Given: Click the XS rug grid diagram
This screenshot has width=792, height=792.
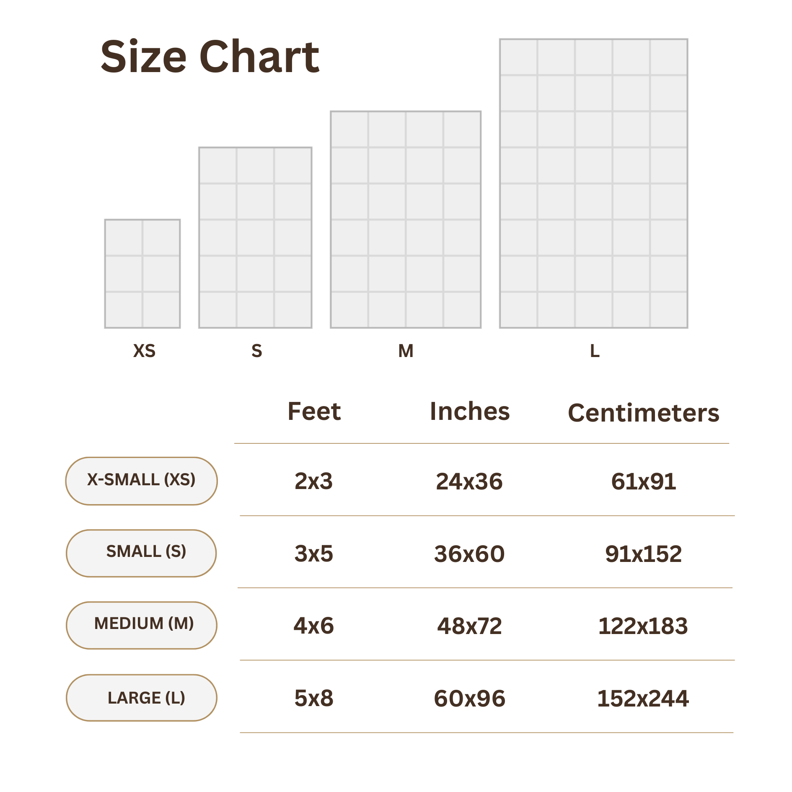Looking at the screenshot, I should pyautogui.click(x=142, y=273).
